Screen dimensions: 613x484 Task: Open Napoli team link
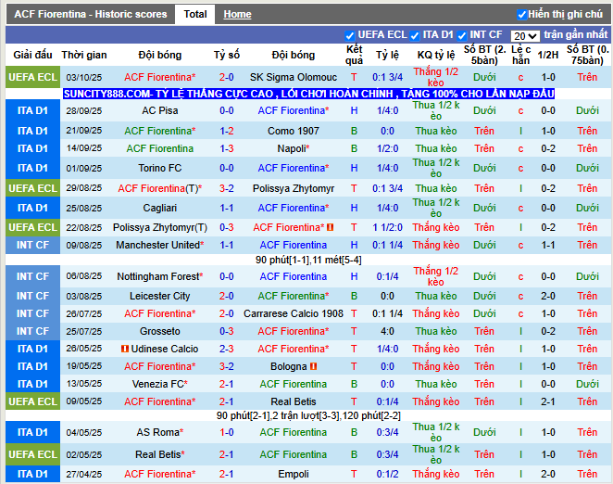tap(292, 148)
